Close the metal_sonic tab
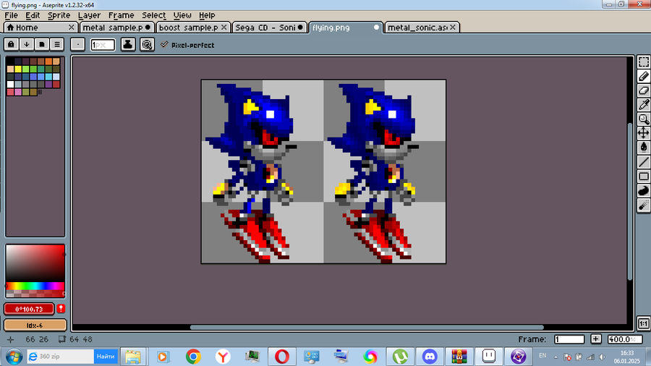651x366 pixels. tap(453, 27)
